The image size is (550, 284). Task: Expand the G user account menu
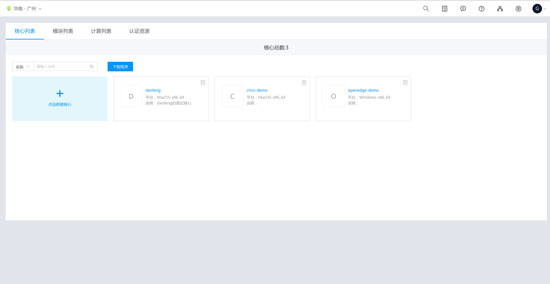point(539,9)
